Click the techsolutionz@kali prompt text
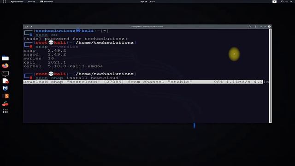This screenshot has width=295, height=166. coord(65,31)
